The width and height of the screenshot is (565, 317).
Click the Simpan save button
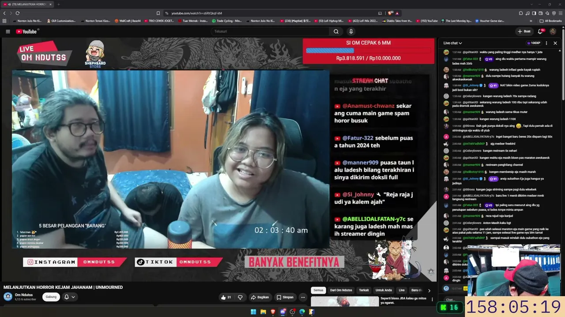[285, 297]
